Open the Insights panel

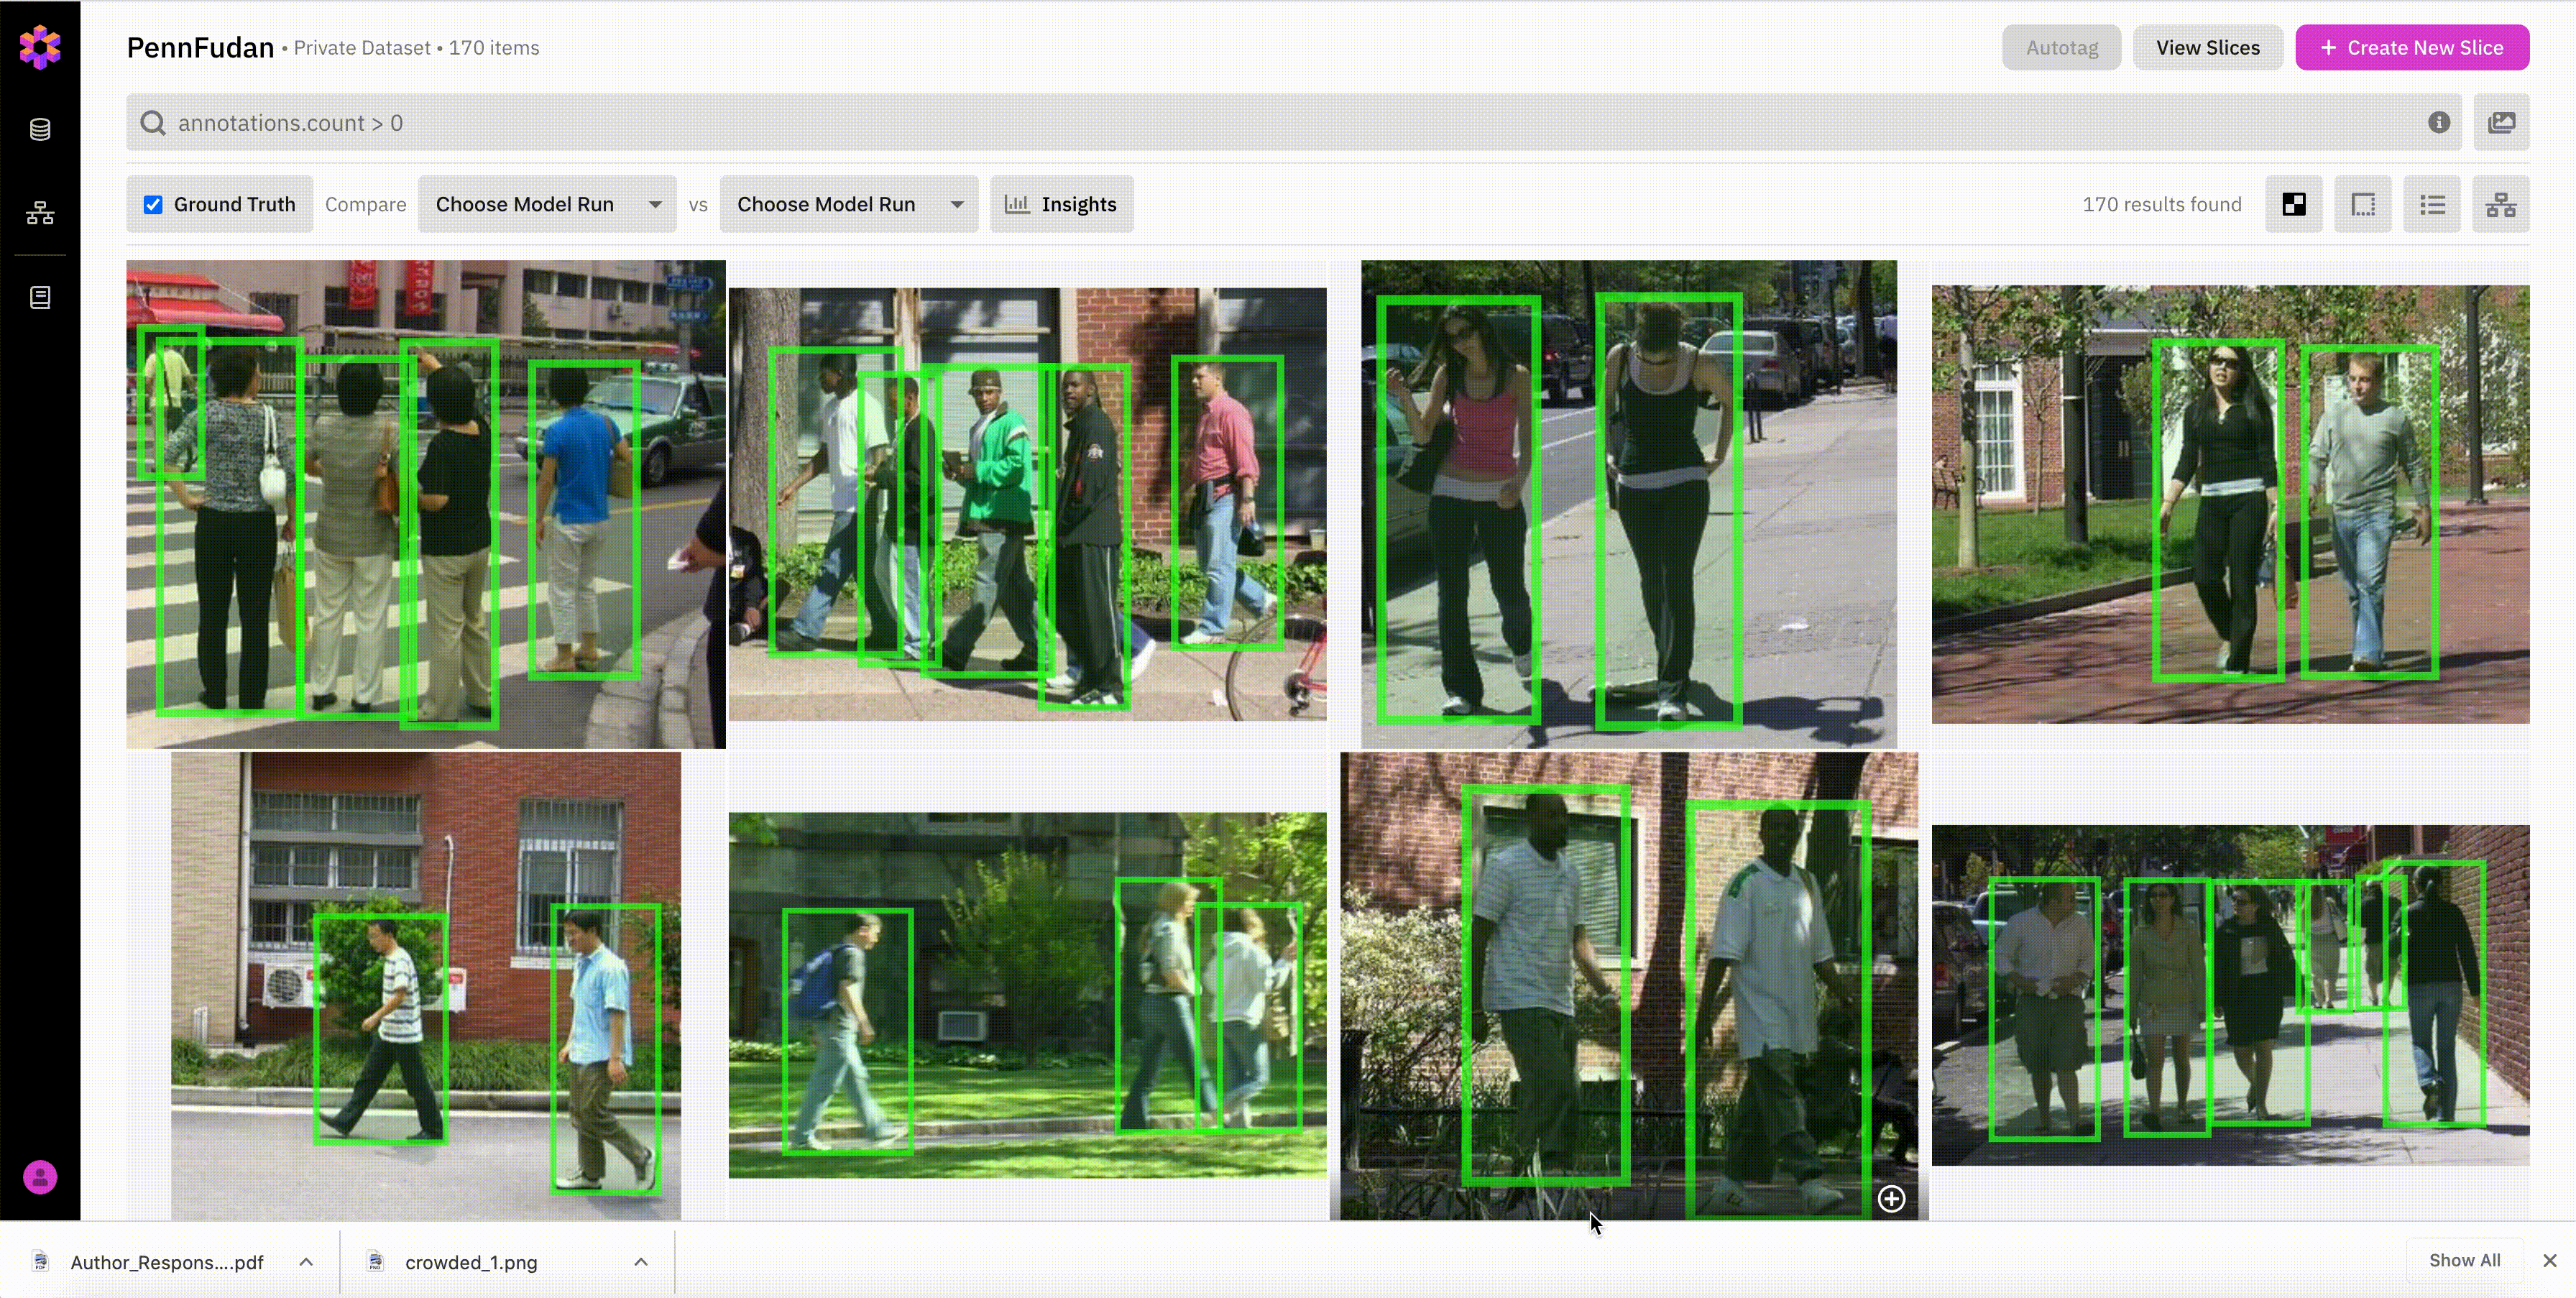pyautogui.click(x=1061, y=204)
